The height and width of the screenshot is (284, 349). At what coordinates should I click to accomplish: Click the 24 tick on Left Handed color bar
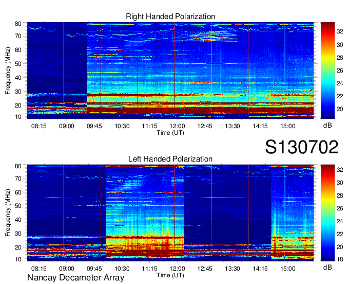[340, 221]
